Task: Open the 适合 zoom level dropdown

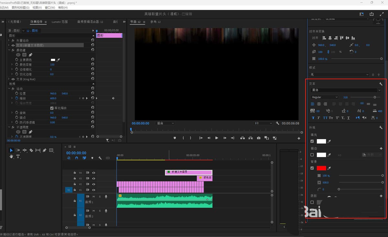Action: (x=165, y=123)
